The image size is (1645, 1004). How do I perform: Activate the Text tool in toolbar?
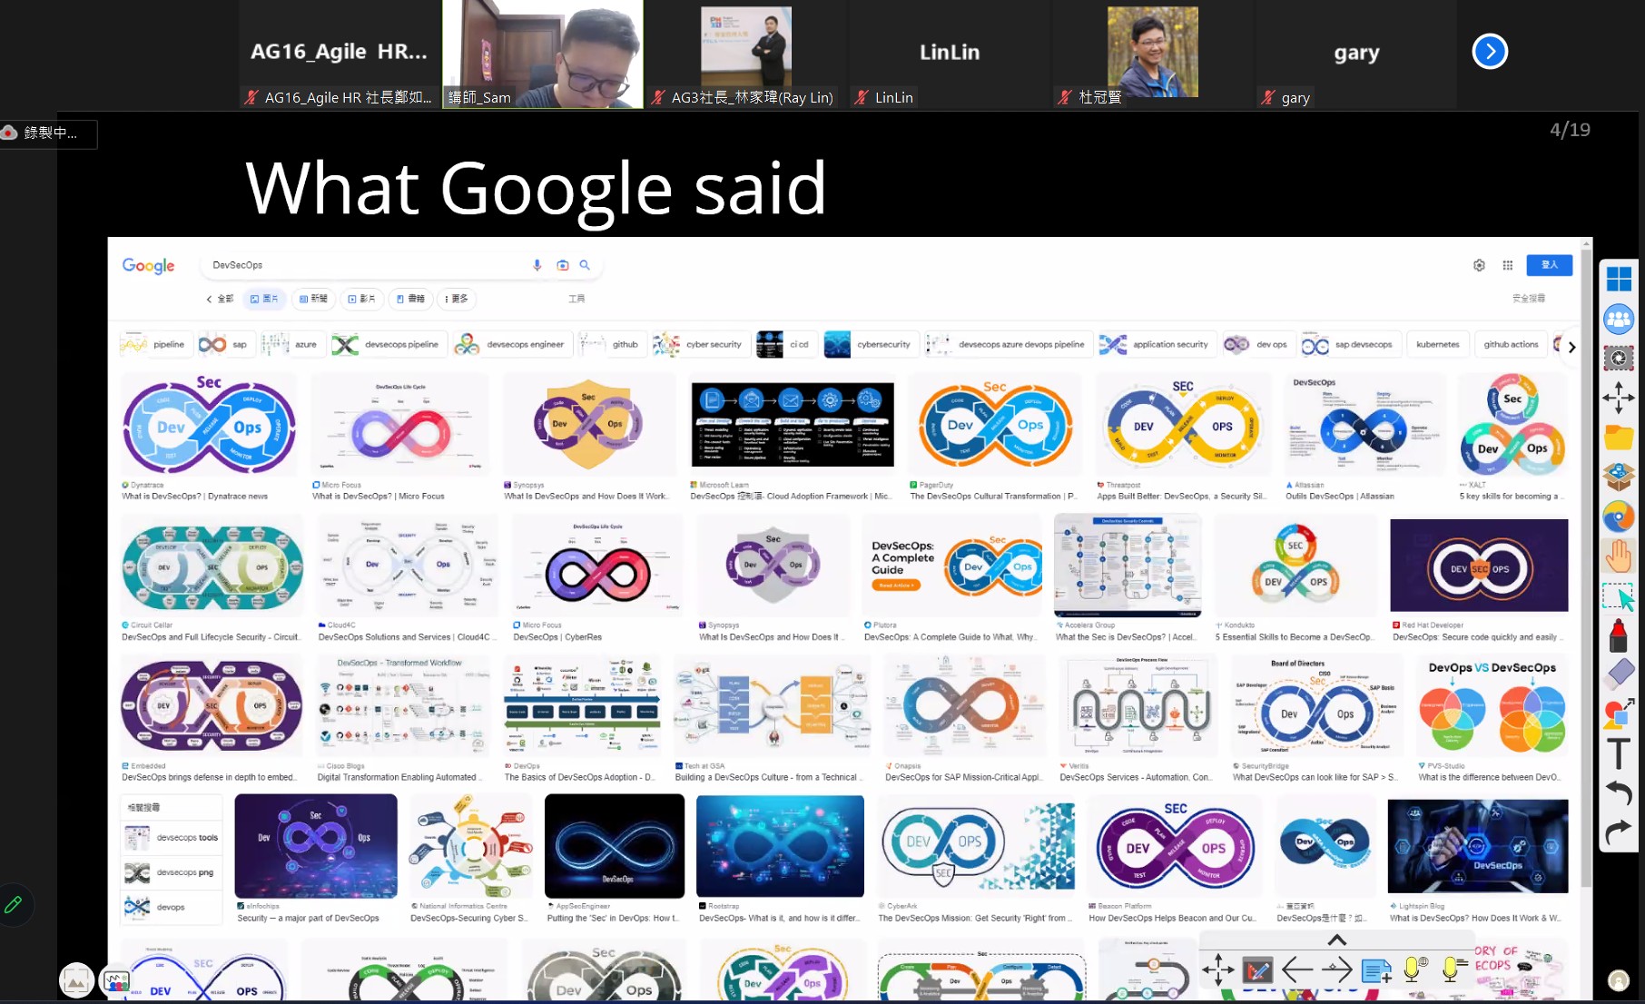(x=1618, y=753)
